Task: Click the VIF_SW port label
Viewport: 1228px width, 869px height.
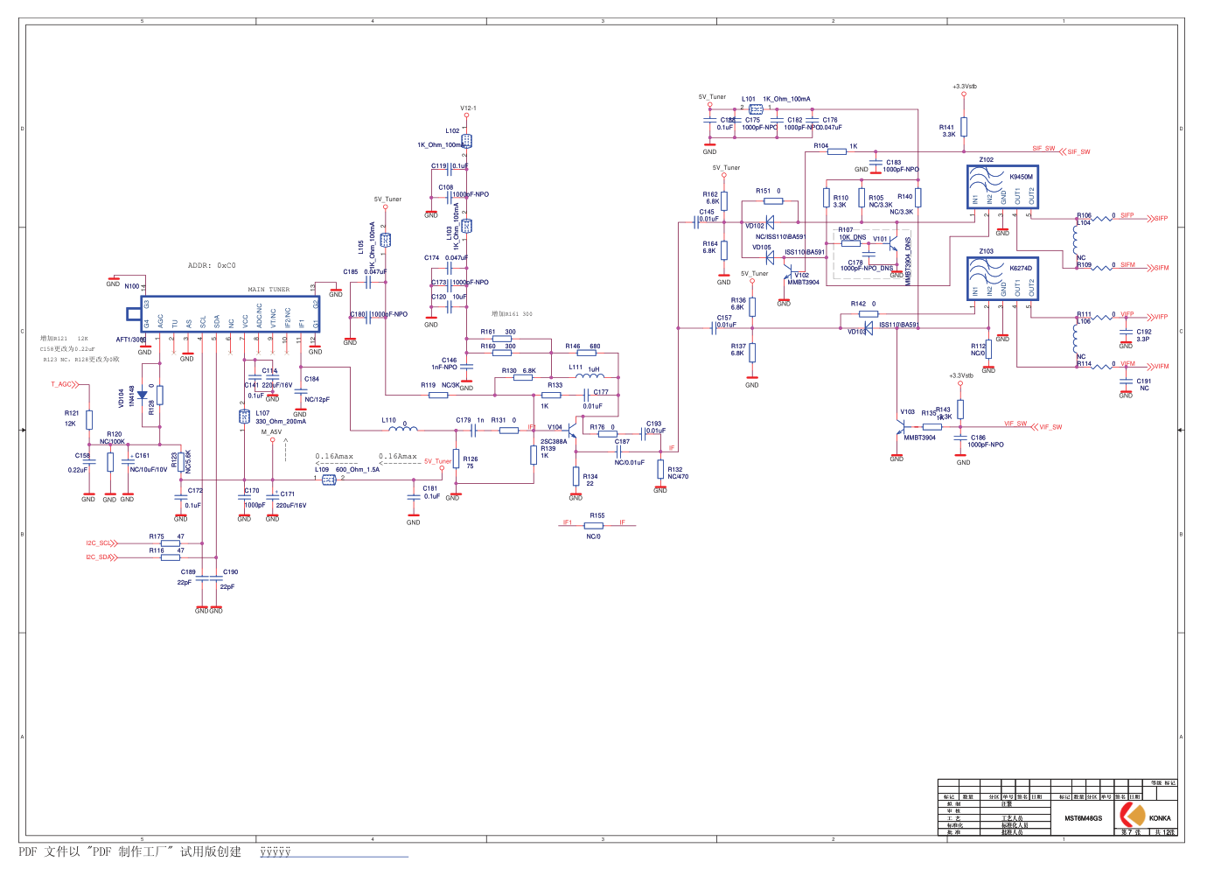Action: coord(1050,427)
